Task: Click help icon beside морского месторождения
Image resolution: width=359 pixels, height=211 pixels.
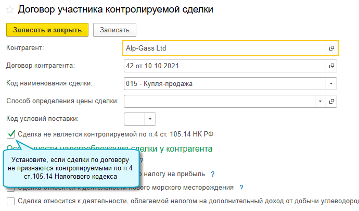Action: (x=242, y=188)
